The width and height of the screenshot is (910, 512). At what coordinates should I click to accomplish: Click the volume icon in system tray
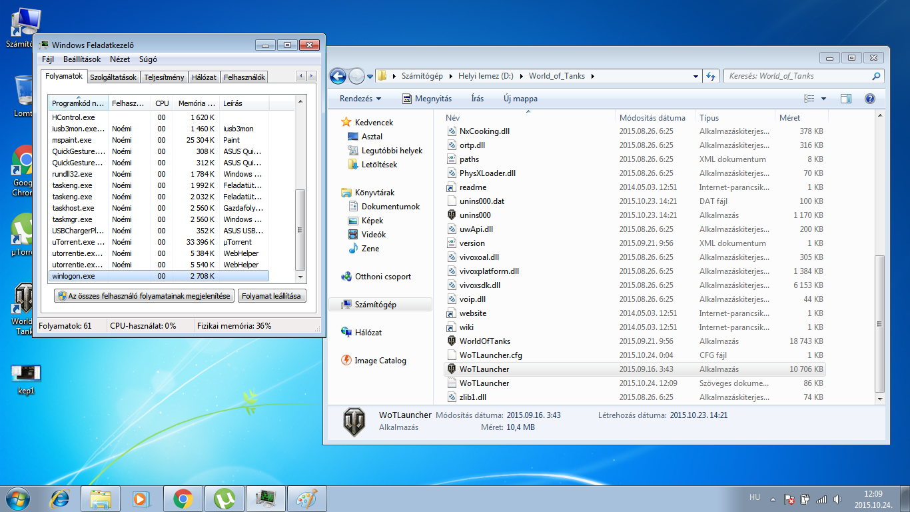[838, 499]
